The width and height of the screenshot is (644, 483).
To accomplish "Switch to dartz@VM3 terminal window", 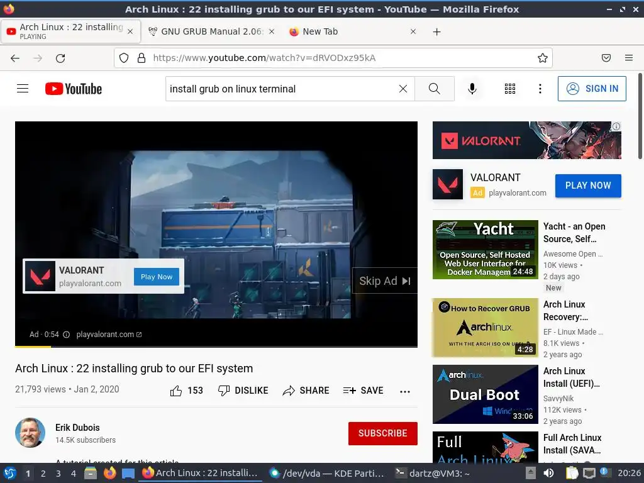I will point(433,473).
